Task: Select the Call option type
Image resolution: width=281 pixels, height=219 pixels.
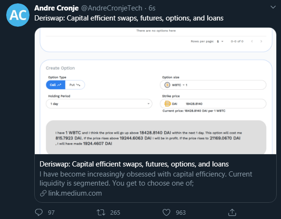Action: 56,85
